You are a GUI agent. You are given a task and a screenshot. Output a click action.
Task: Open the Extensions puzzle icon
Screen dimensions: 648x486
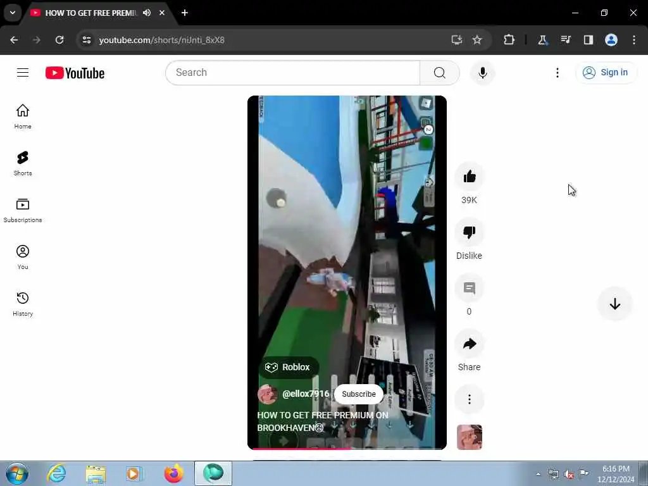[x=509, y=40]
